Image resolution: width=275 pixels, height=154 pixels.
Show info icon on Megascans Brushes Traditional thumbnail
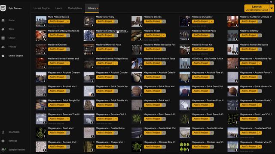tap(45, 122)
